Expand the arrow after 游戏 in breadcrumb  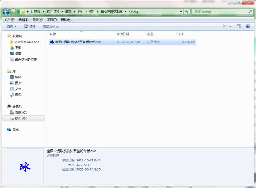75,12
